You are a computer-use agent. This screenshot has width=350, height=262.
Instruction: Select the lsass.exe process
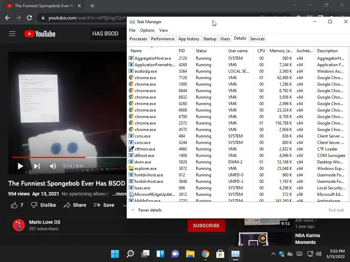(x=238, y=188)
